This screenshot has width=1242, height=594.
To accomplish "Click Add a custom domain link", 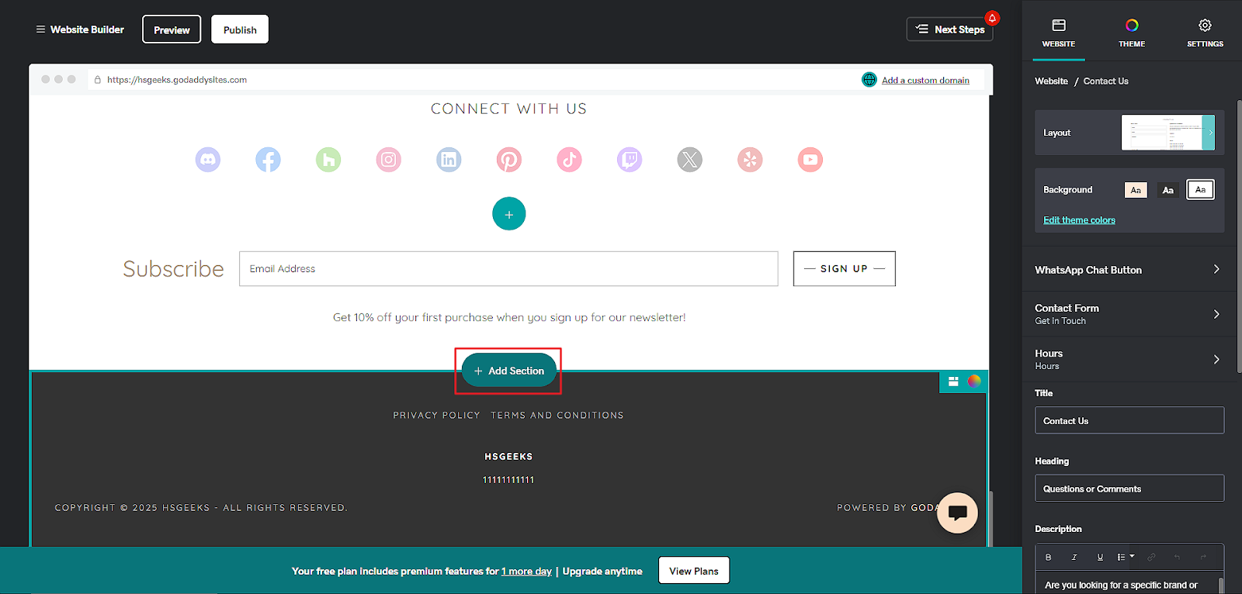I will pyautogui.click(x=925, y=80).
